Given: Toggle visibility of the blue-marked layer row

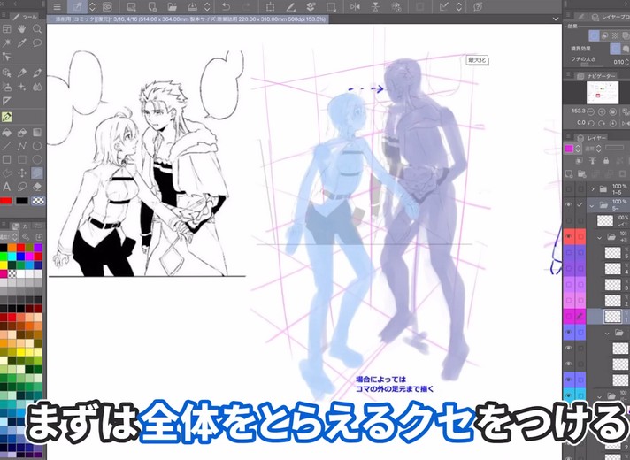Looking at the screenshot, I should [x=569, y=333].
